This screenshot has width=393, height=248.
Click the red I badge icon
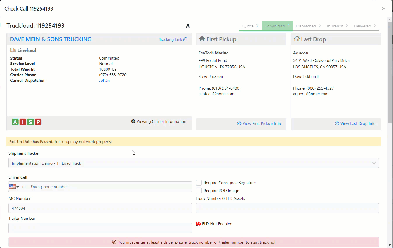23,122
